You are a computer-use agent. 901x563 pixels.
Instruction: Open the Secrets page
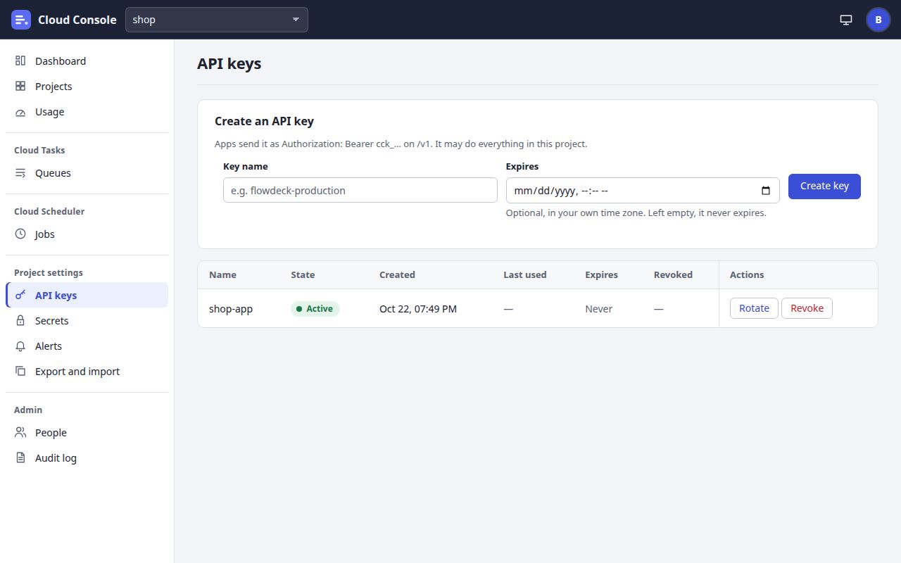pyautogui.click(x=87, y=321)
